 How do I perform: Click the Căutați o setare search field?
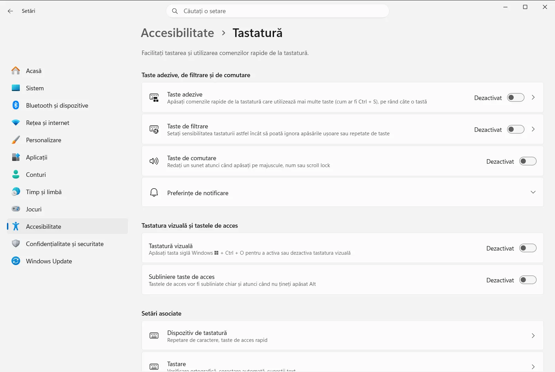pos(277,11)
